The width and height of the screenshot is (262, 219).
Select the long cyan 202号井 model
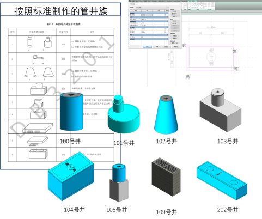pyautogui.click(x=222, y=181)
